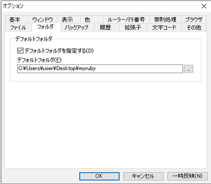Confirm settings with the OK button
Viewport: 211px width, 184px height.
[99, 176]
